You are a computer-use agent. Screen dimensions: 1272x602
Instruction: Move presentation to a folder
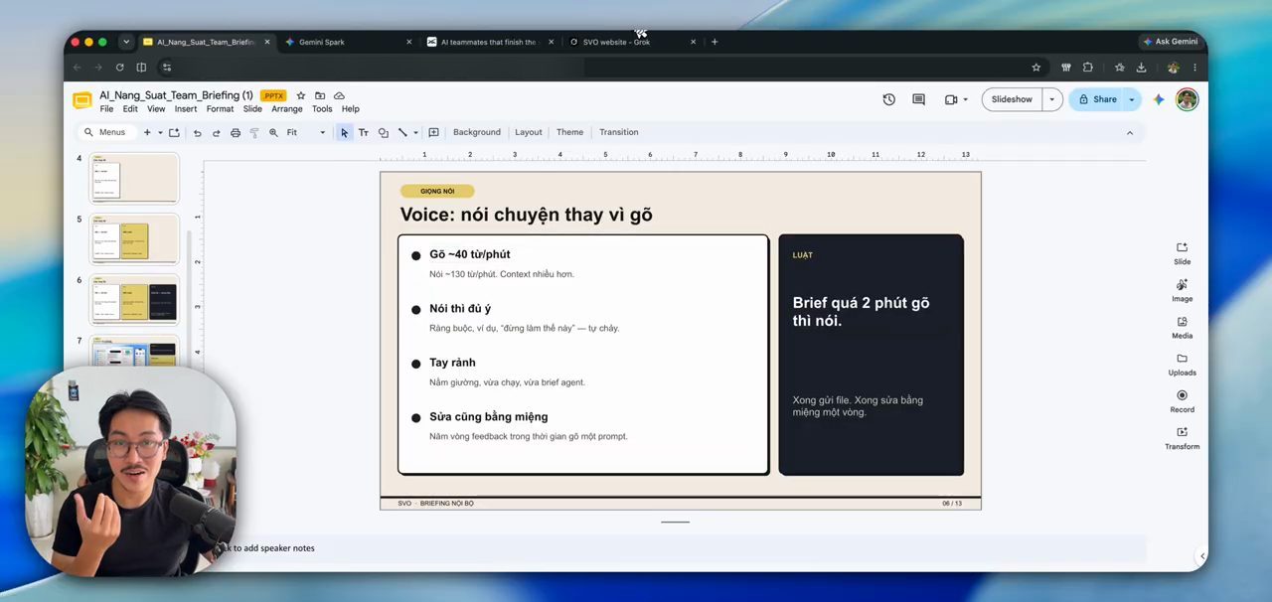click(320, 95)
